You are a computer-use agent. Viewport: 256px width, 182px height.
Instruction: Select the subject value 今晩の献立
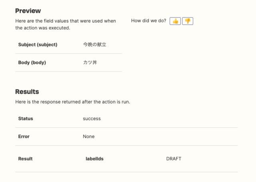click(94, 44)
